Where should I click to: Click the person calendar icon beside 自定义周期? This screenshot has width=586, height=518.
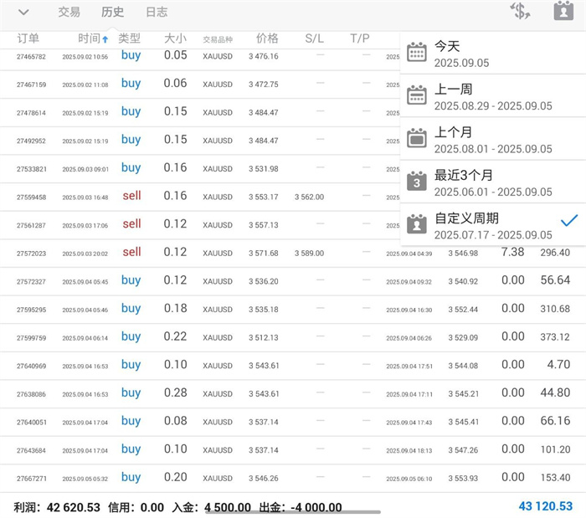click(417, 223)
